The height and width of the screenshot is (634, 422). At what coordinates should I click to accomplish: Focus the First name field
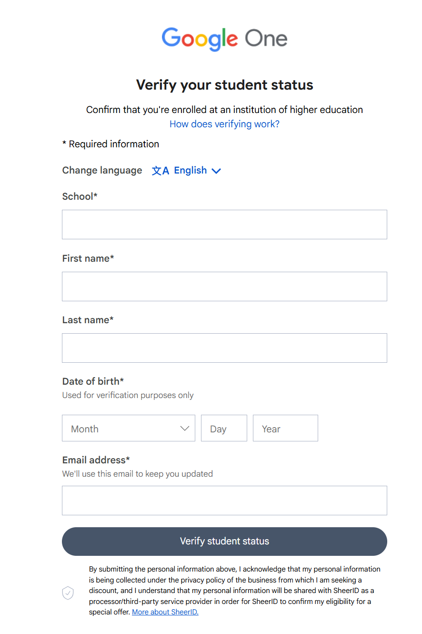click(x=224, y=286)
